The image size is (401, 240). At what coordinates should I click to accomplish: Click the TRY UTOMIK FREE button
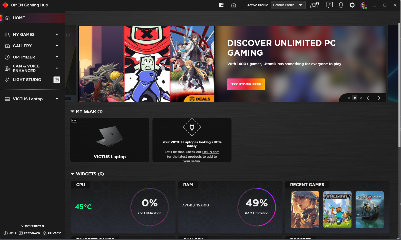tap(246, 84)
